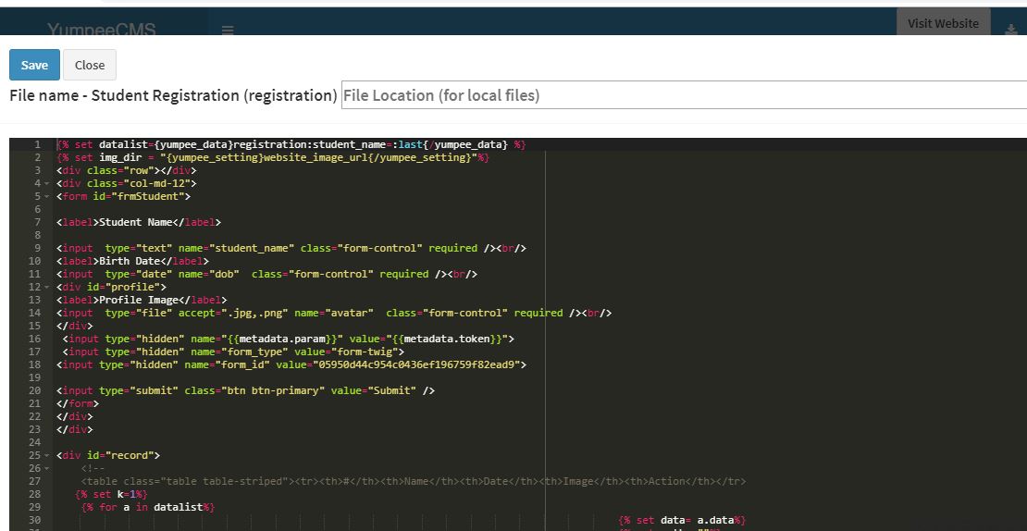Image resolution: width=1027 pixels, height=531 pixels.
Task: Click 'registration:student_name' text on line 1
Action: click(310, 144)
